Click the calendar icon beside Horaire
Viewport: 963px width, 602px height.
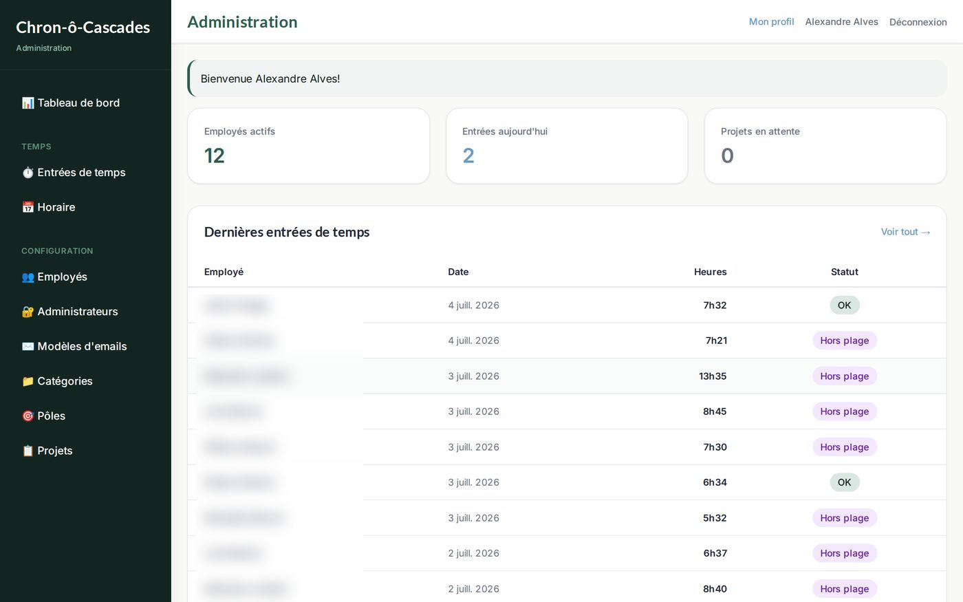click(28, 207)
